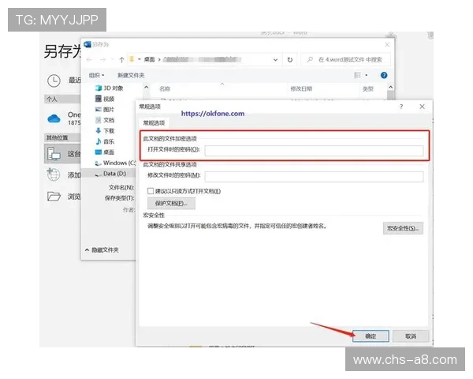Image resolution: width=473 pixels, height=379 pixels.
Task: Click 浏览 folder icon in Word backstage
Action: click(x=54, y=197)
